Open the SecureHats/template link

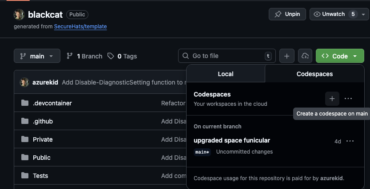coord(80,27)
